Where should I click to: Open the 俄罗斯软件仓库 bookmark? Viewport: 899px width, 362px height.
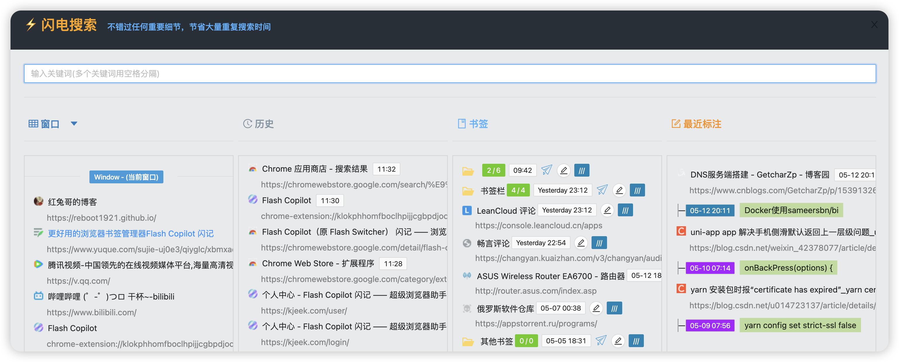coord(505,309)
